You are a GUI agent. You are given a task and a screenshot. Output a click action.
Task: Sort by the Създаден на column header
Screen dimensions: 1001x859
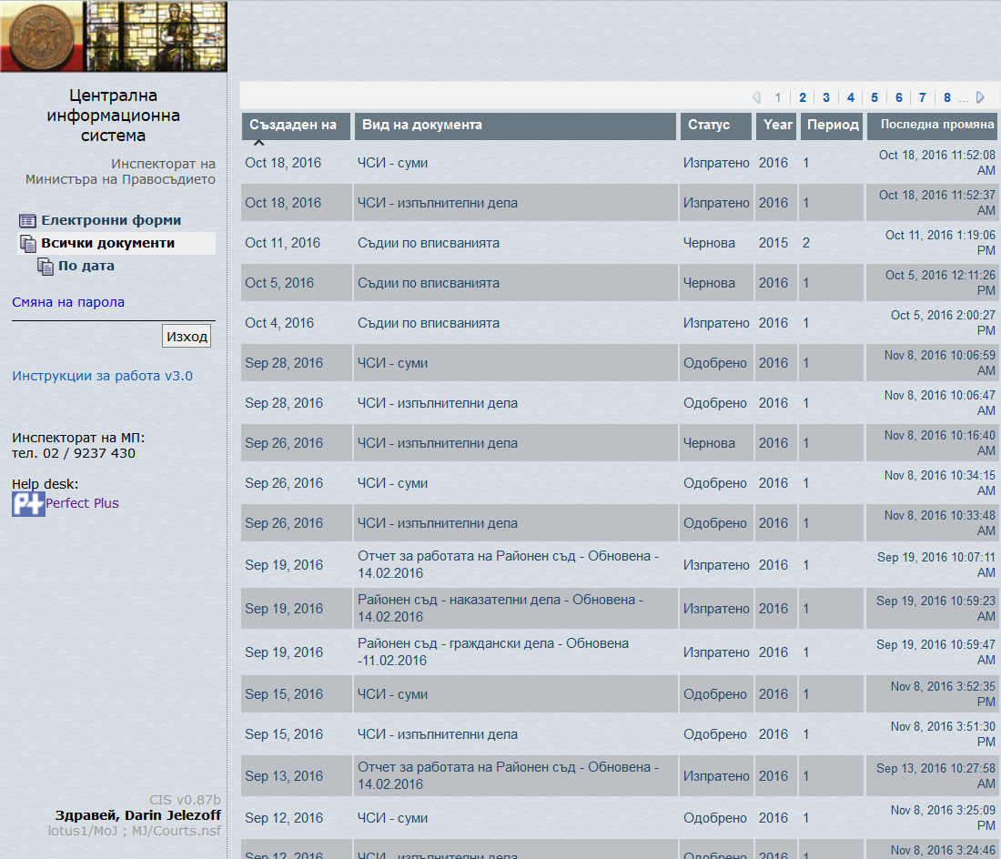coord(297,126)
